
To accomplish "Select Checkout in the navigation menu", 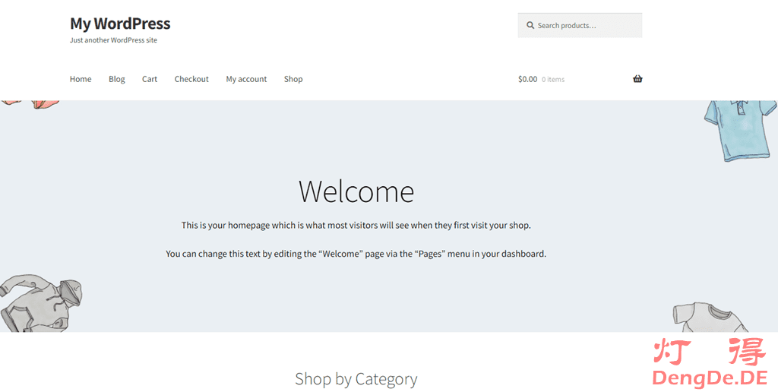I will click(191, 79).
